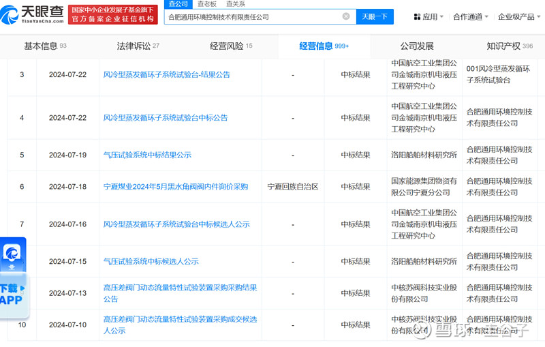
Task: Open 宁夏煤业2024年5月黑水角阀阀内件询价采购 link
Action: tap(176, 187)
